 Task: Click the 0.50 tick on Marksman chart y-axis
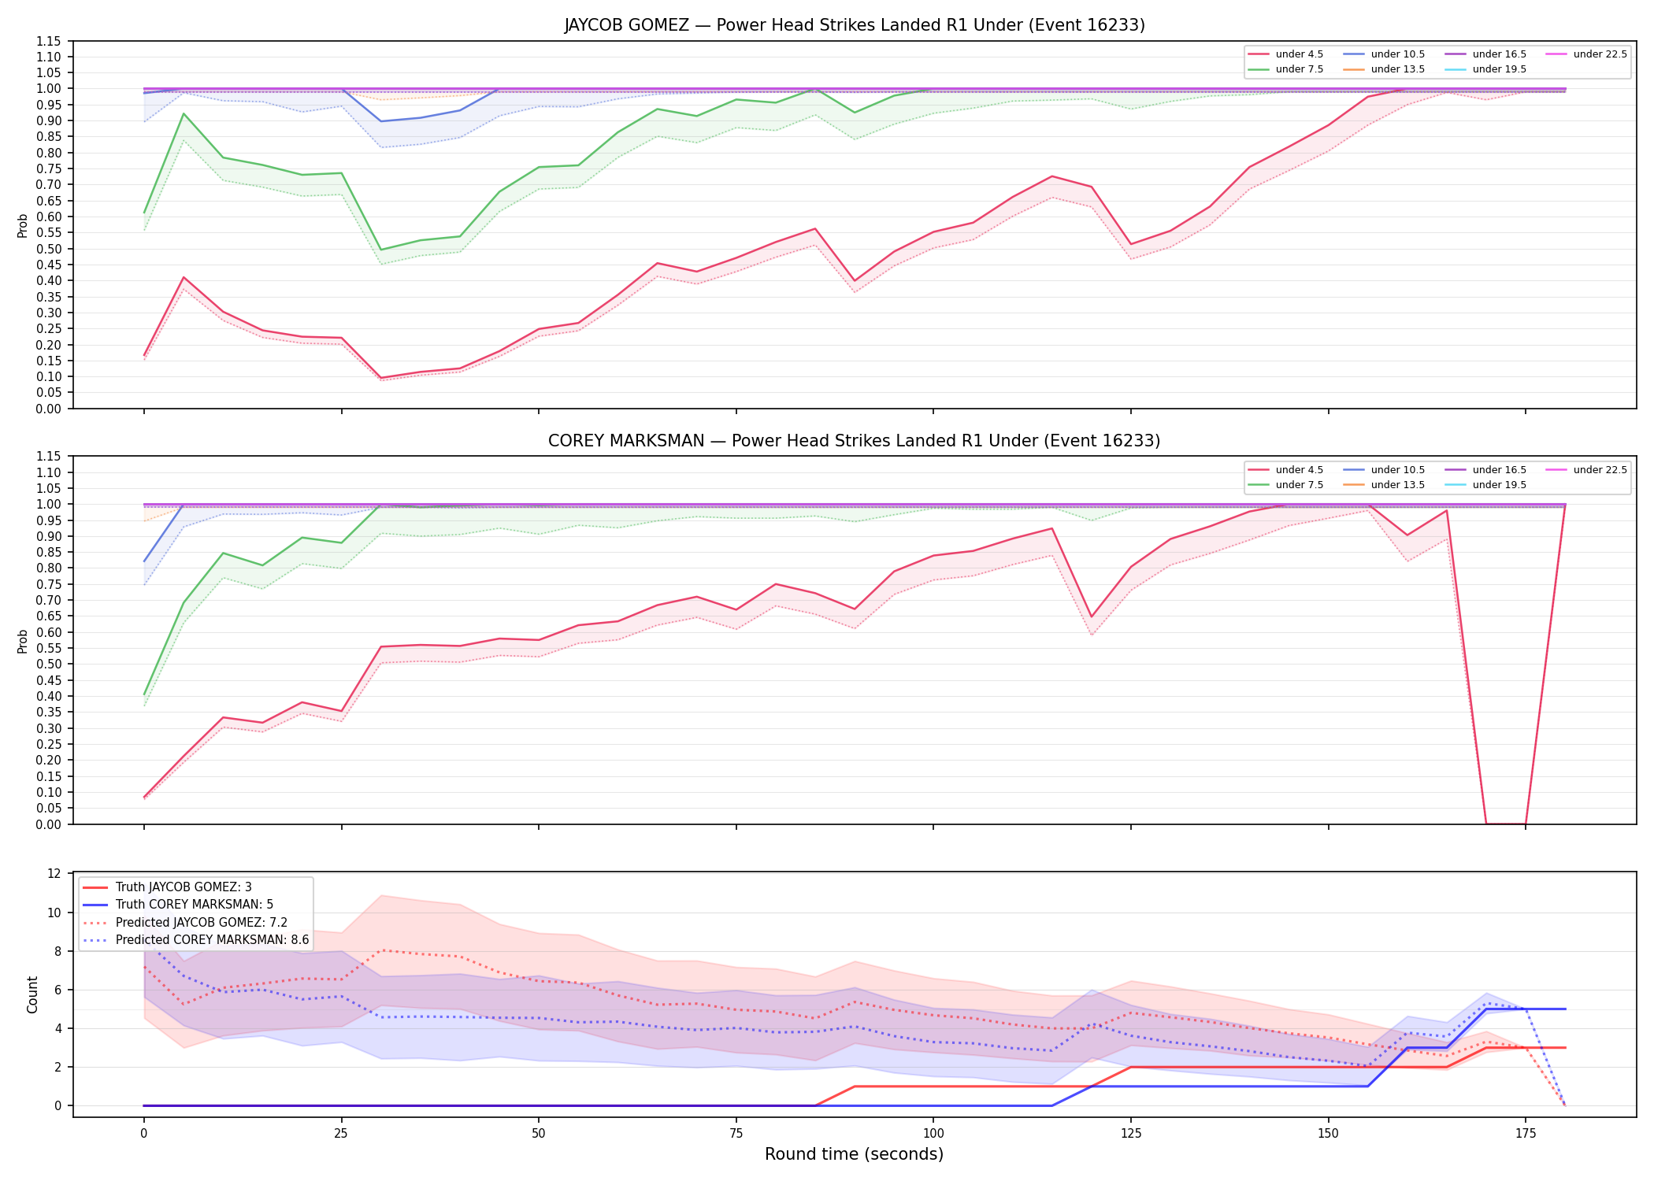(49, 665)
